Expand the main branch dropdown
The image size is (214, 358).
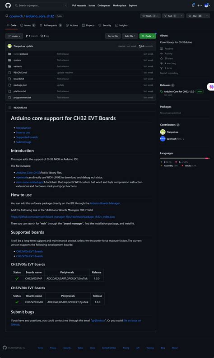point(14,36)
